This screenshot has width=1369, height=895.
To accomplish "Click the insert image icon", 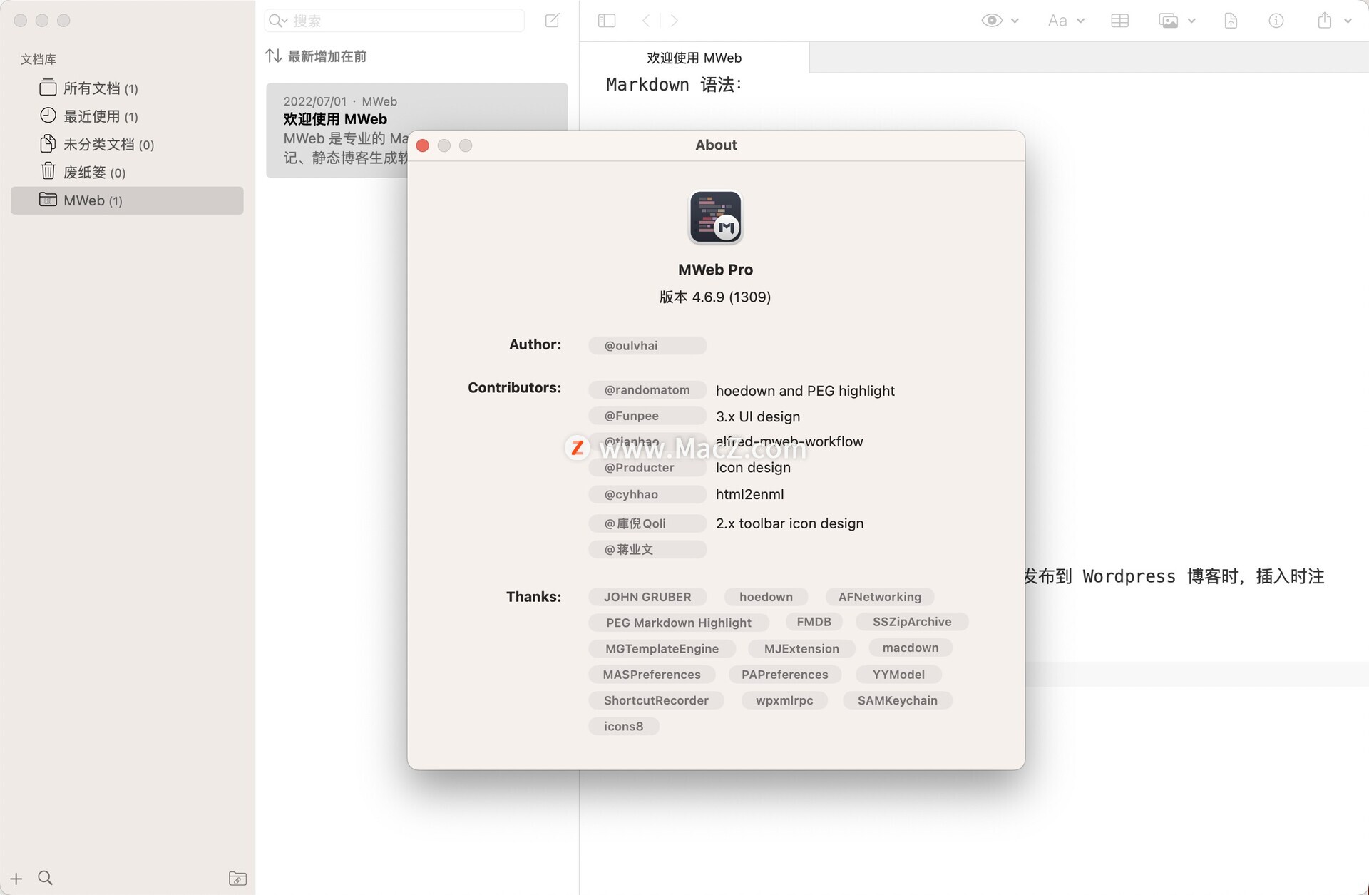I will 1169,21.
